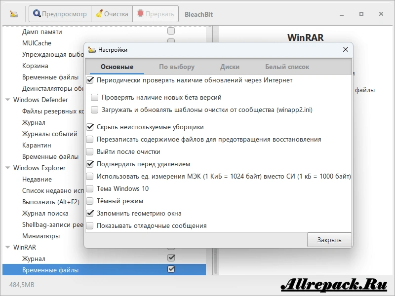Screen dimensions: 395x296
Task: Uncheck WinRAR Журнал checkbox
Action: pos(171,258)
